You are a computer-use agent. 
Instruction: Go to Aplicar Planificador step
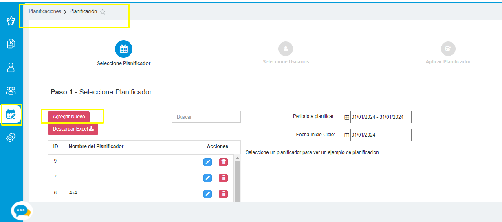[448, 49]
